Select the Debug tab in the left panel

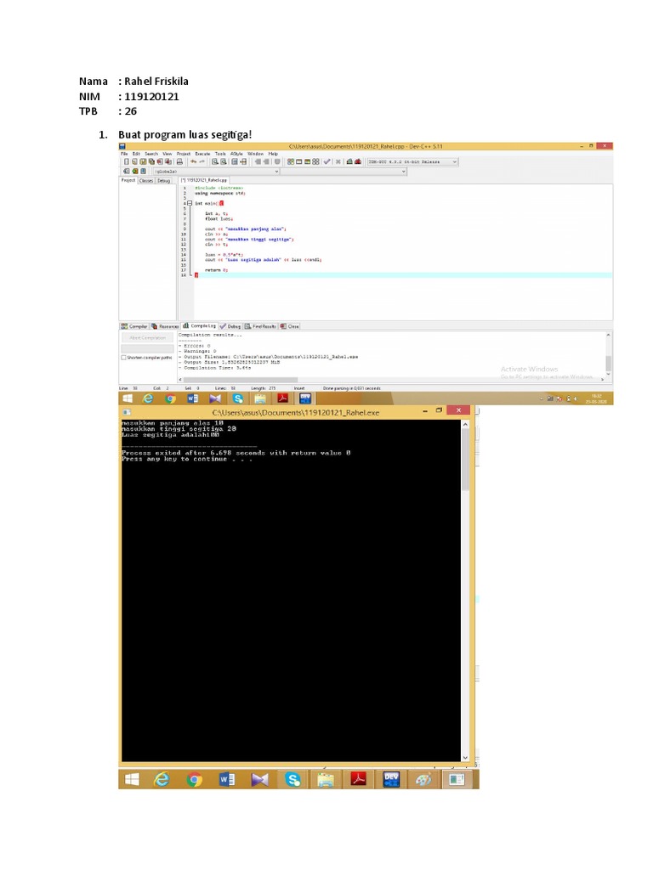[x=164, y=180]
